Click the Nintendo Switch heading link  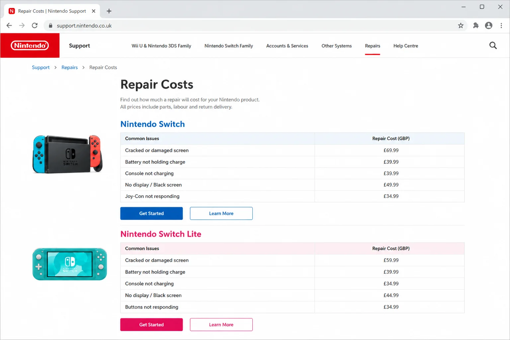pyautogui.click(x=152, y=124)
